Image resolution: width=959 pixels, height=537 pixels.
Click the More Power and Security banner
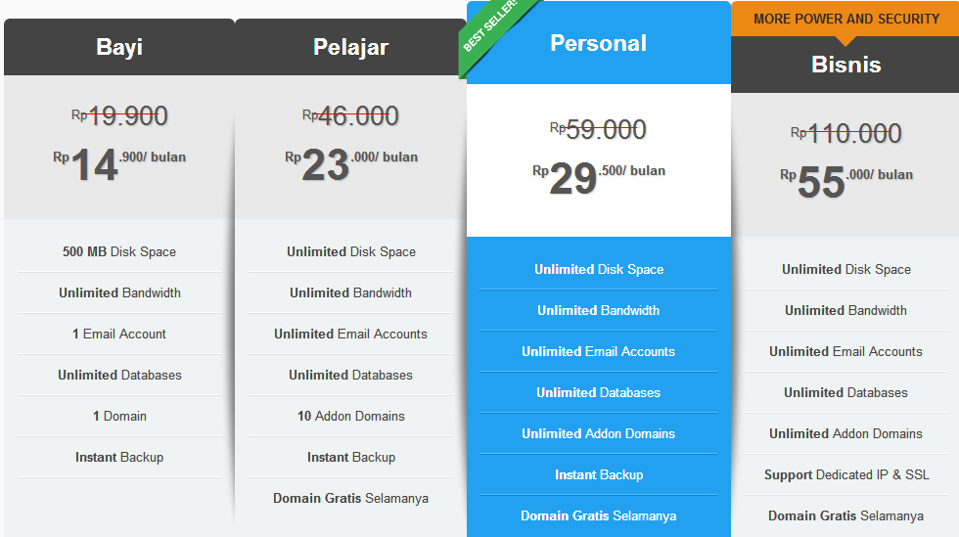coord(845,19)
